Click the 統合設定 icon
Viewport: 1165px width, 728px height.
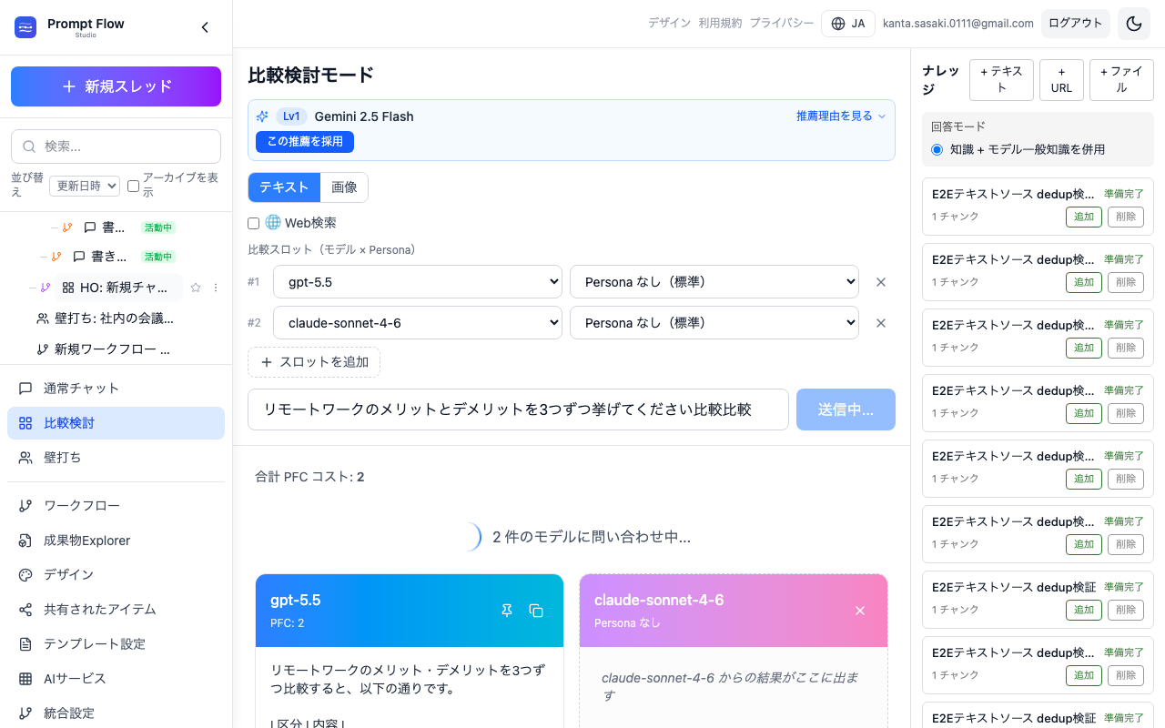[x=25, y=713]
